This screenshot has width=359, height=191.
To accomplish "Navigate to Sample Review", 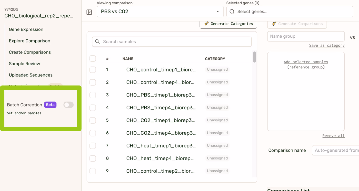I will point(25,63).
